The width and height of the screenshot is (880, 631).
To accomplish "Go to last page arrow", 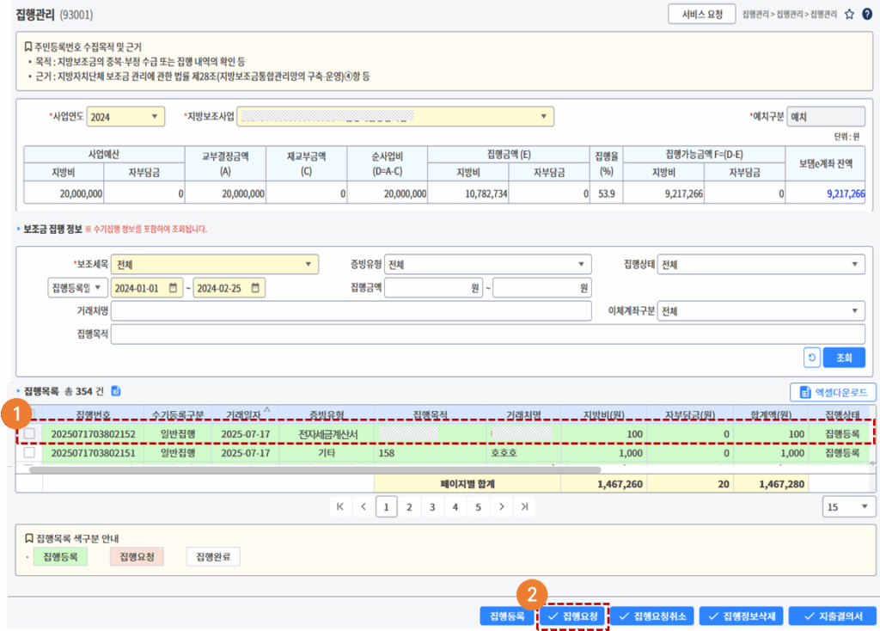I will point(525,506).
